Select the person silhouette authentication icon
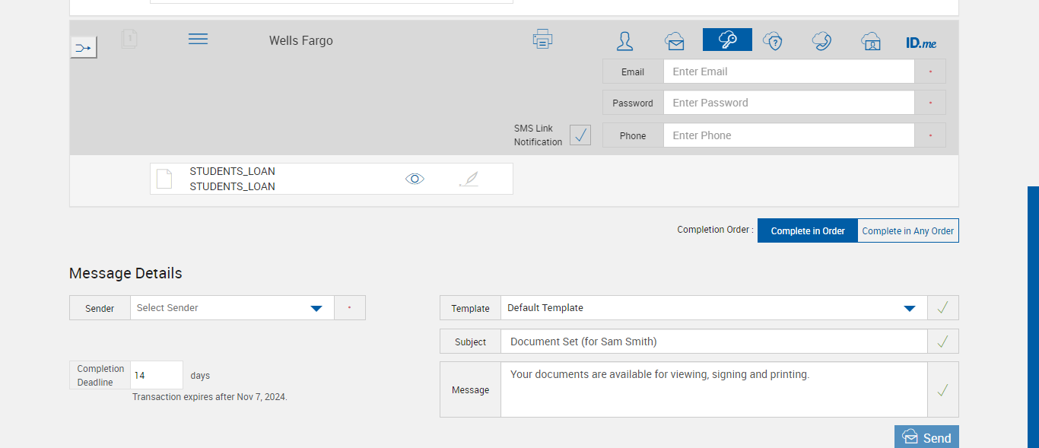Viewport: 1039px width, 448px height. click(624, 41)
